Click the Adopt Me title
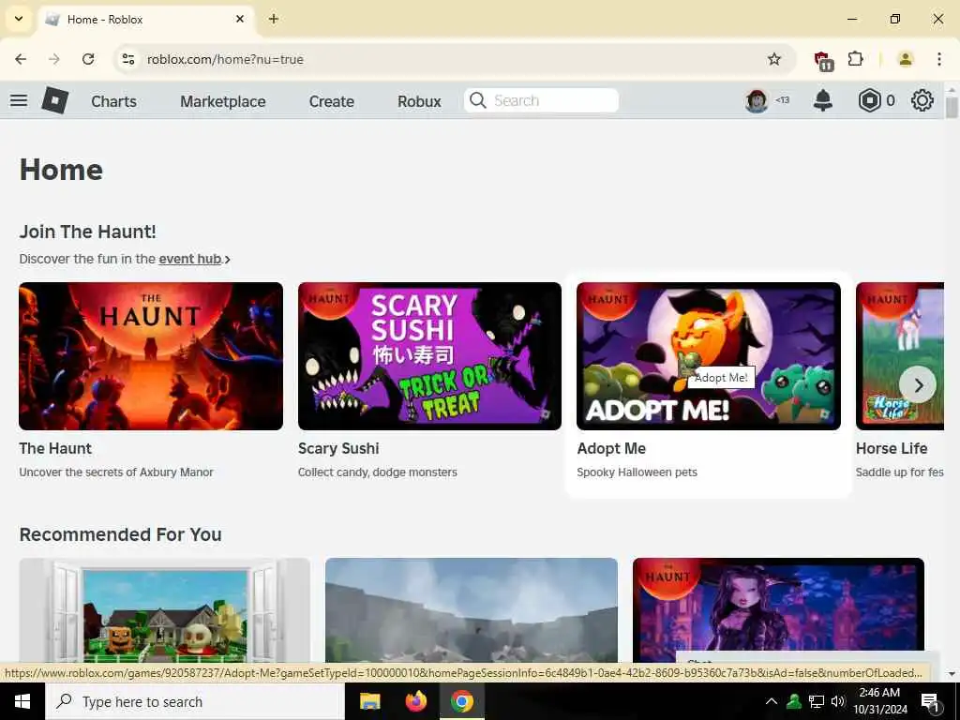 [x=611, y=449]
